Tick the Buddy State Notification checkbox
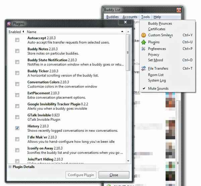 [17, 62]
